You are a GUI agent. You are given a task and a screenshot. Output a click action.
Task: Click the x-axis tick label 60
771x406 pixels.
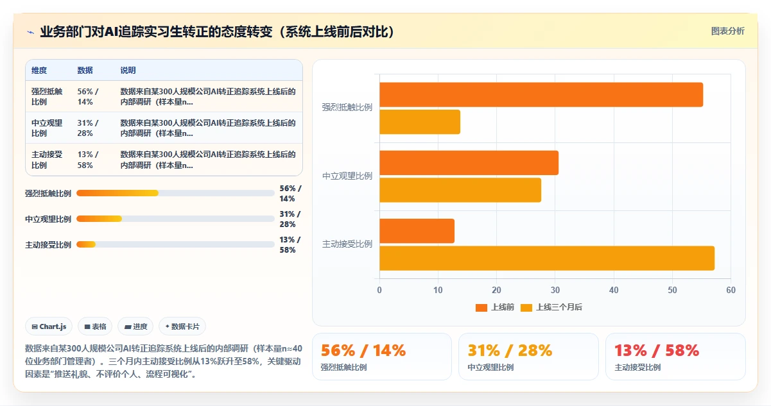click(x=731, y=290)
